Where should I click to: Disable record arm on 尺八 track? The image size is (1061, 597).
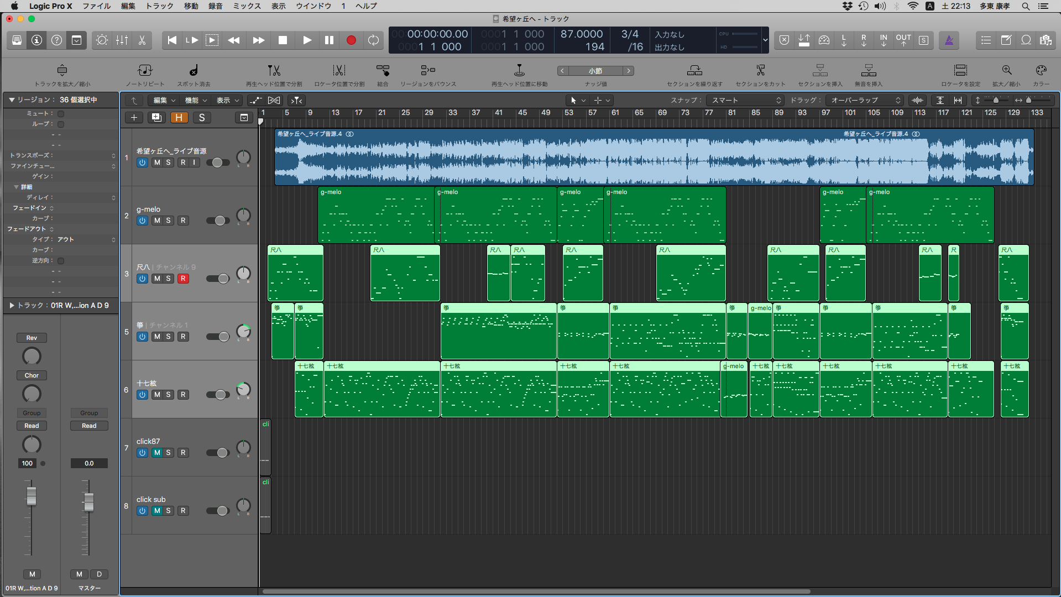(183, 279)
